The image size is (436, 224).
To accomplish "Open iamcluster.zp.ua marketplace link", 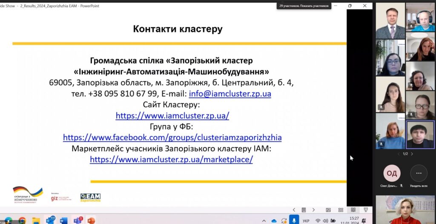I will pyautogui.click(x=171, y=159).
